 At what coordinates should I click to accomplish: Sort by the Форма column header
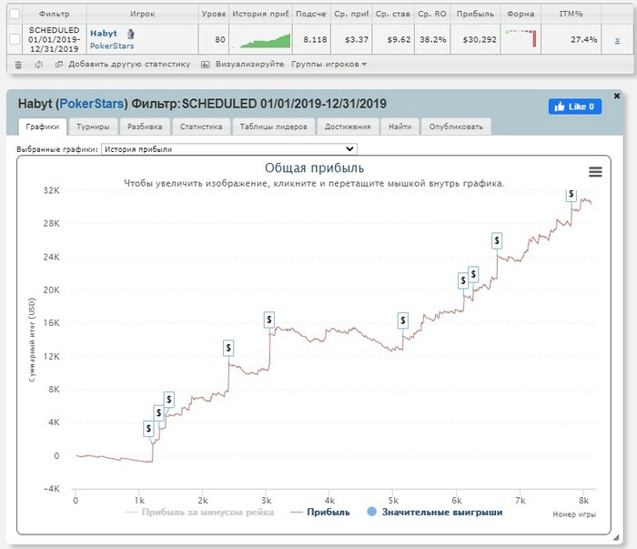[521, 14]
